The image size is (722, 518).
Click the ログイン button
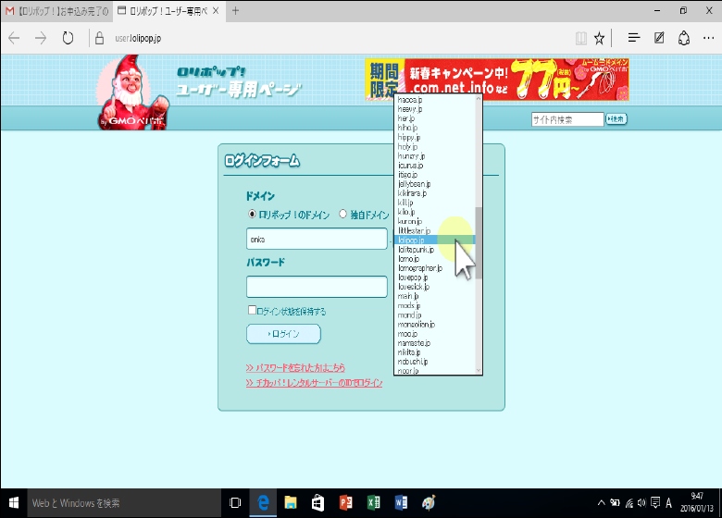click(x=283, y=334)
